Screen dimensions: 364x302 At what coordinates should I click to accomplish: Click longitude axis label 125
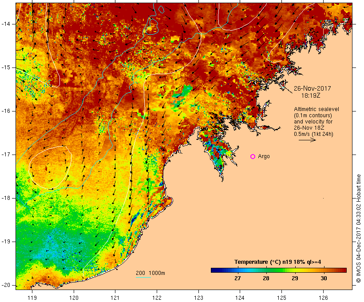coord(282,298)
